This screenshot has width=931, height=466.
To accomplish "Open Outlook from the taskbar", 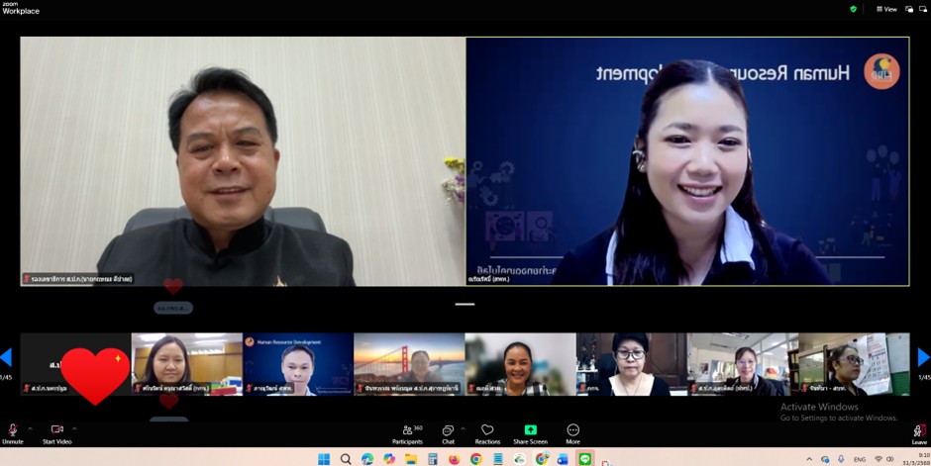I will pos(563,459).
